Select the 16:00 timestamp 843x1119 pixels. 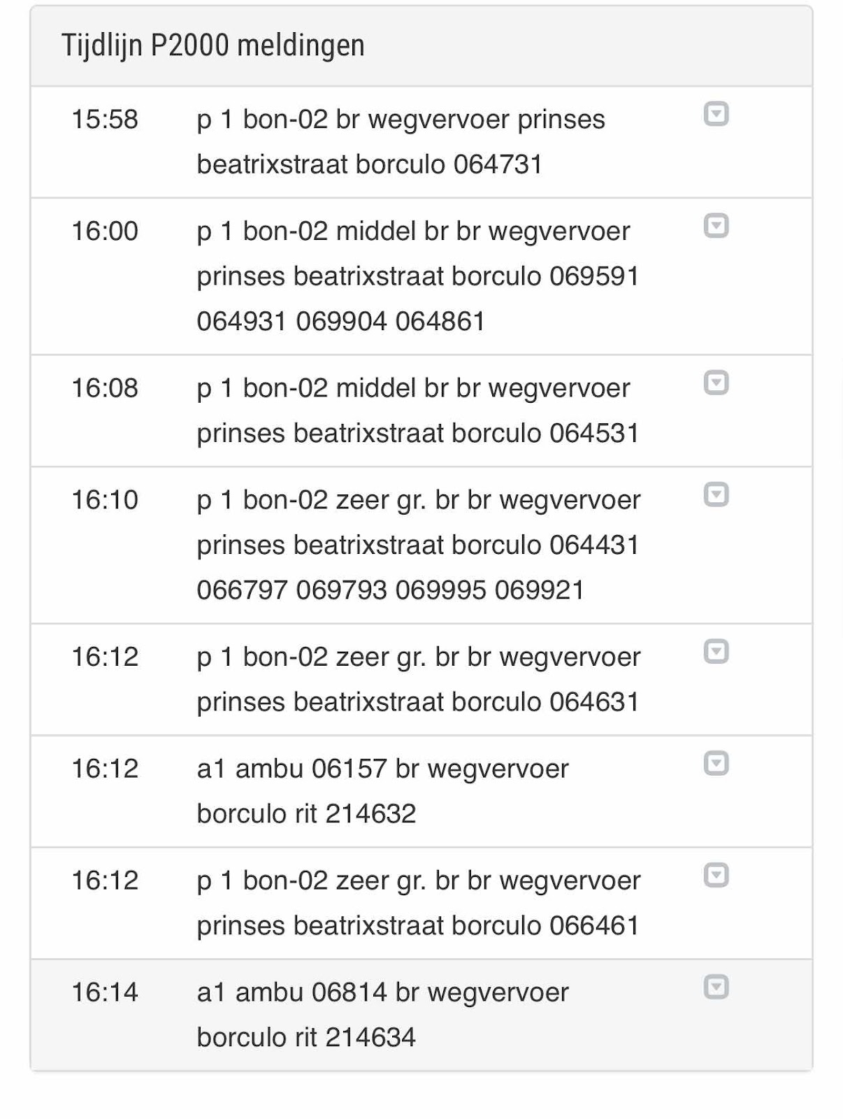(105, 231)
